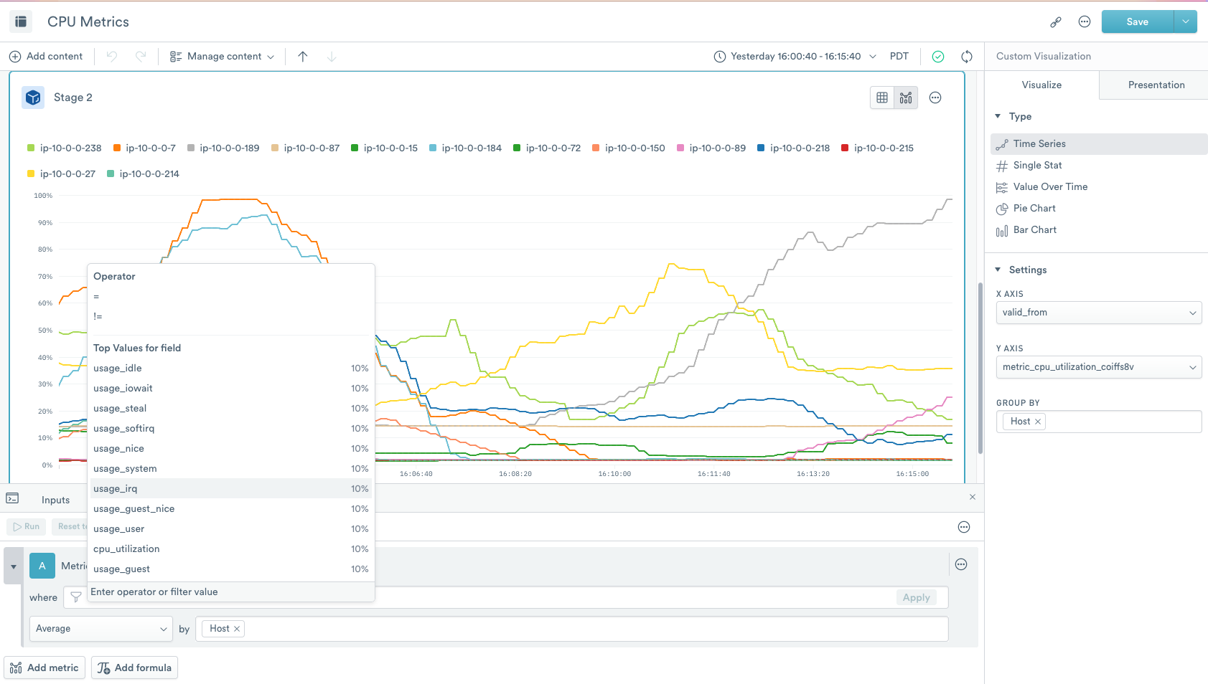Remove Host tag from Group By
Screen dimensions: 1208x684
[1037, 422]
